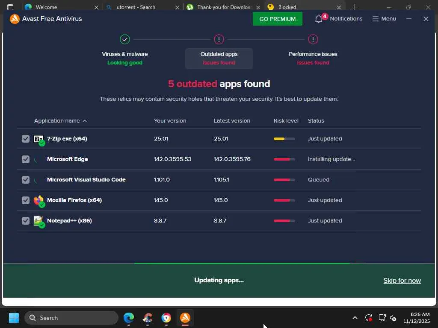Select the Viruses & malware step

tap(125, 58)
